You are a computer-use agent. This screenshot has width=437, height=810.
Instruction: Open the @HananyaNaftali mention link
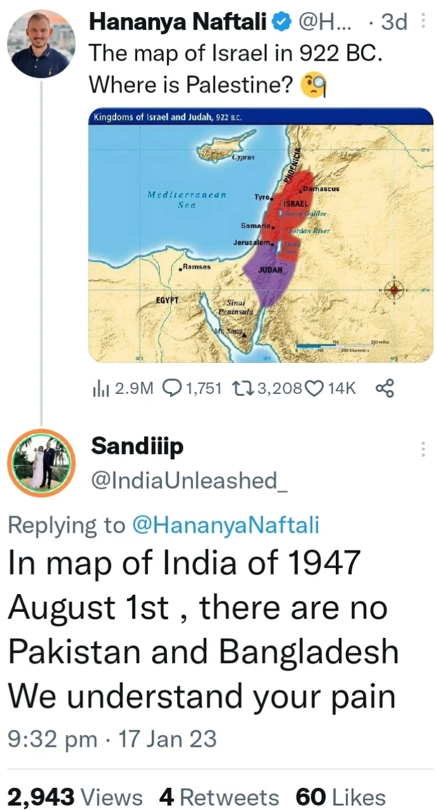(225, 525)
